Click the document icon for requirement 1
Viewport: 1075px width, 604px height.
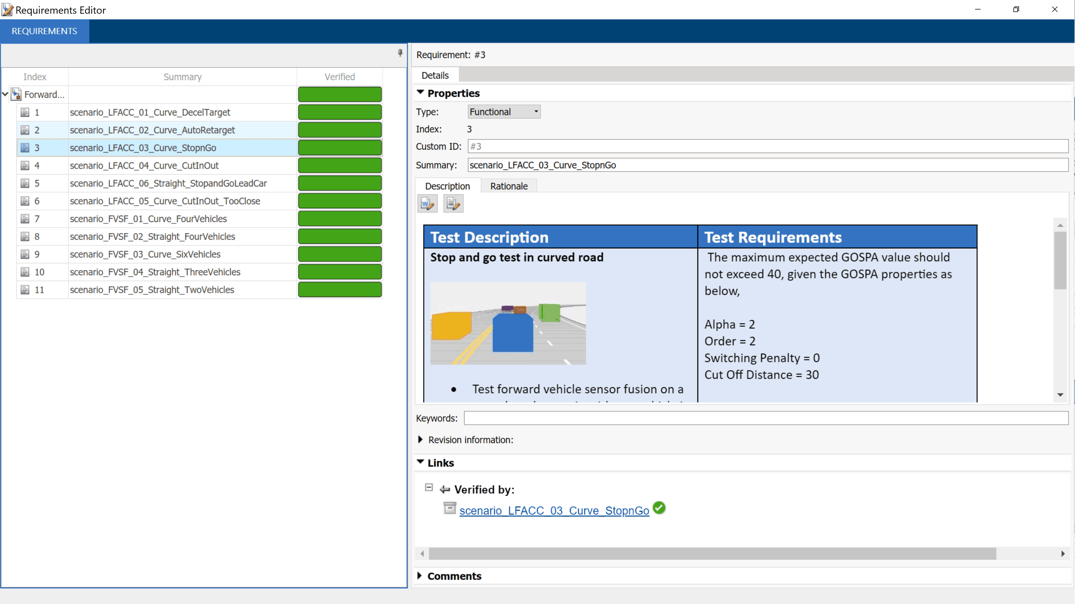[25, 112]
